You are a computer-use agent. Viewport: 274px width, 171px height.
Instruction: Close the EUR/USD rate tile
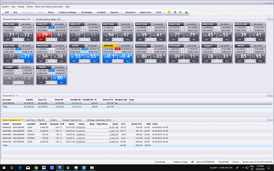tap(32, 24)
